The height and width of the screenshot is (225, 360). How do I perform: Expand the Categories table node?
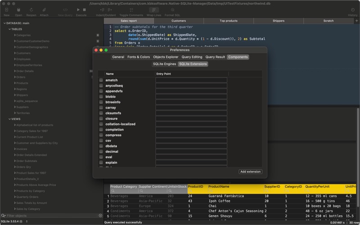(15, 35)
